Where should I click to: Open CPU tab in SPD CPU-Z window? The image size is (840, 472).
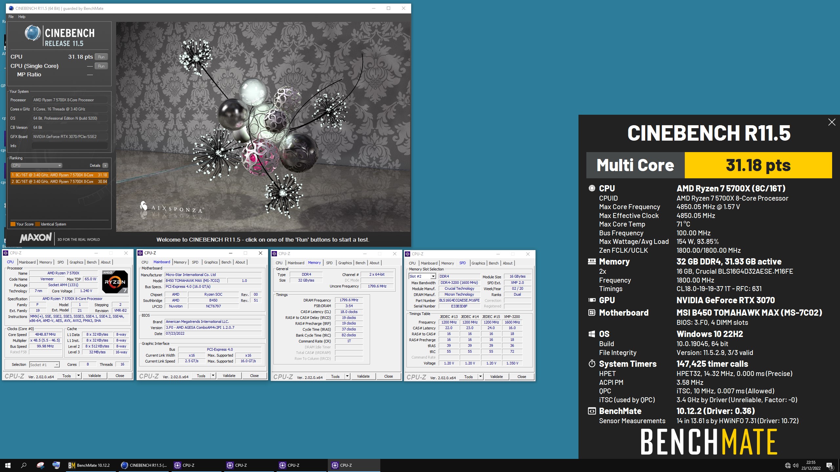pos(412,263)
